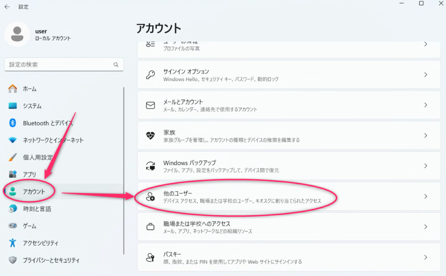Click the 時刻と言語 clock icon
The width and height of the screenshot is (446, 276).
tap(13, 209)
